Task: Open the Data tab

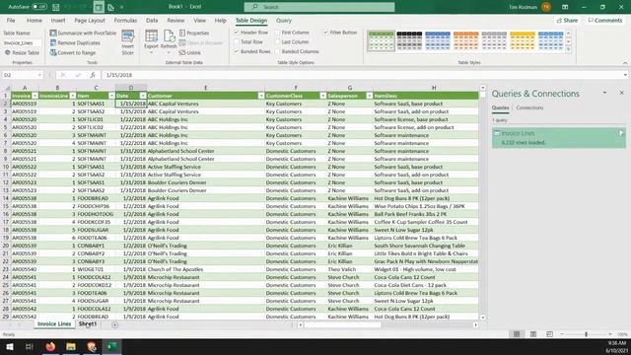Action: click(x=152, y=21)
